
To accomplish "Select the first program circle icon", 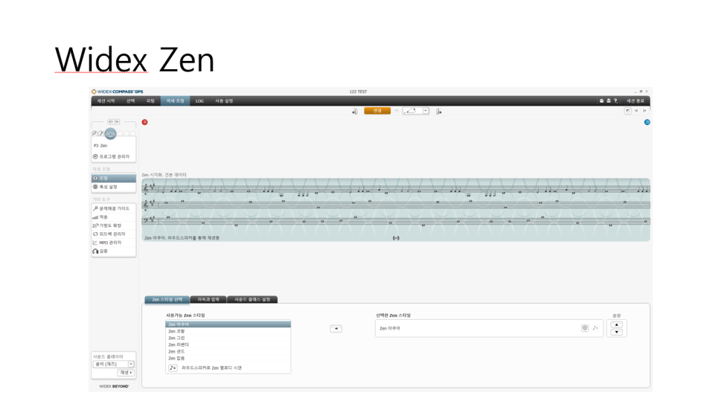I will [95, 133].
